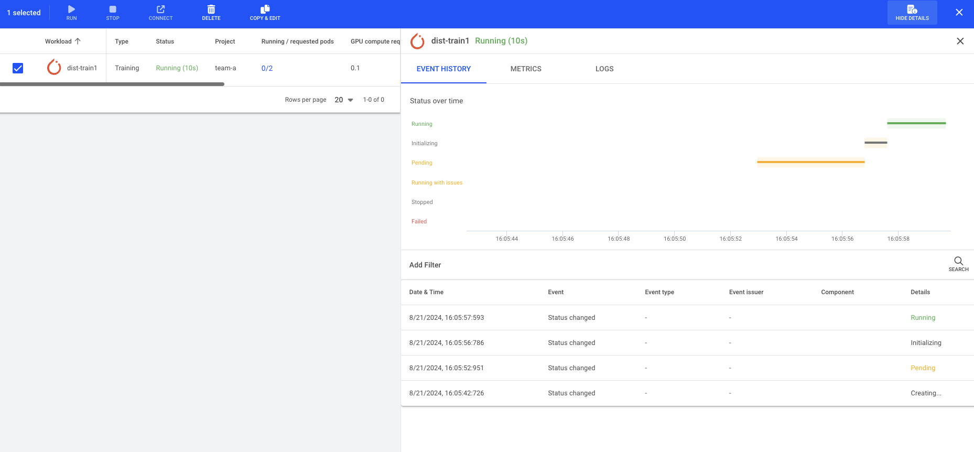Uncheck the dist-train1 row checkbox

[18, 68]
